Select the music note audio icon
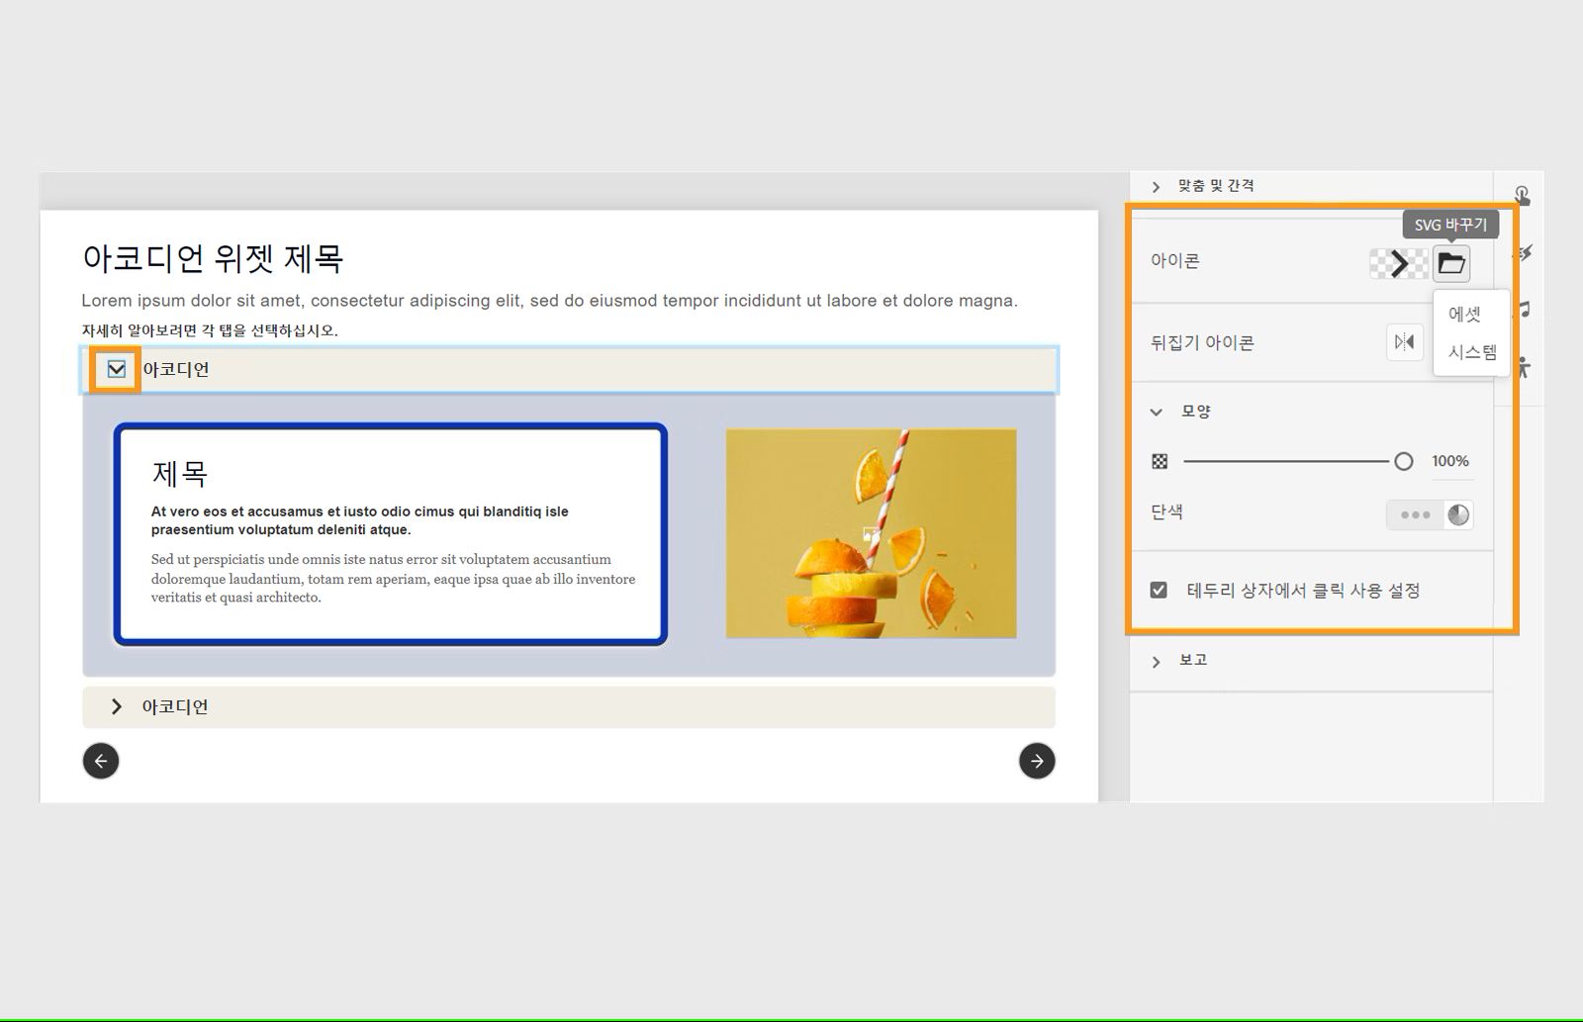 (1525, 310)
